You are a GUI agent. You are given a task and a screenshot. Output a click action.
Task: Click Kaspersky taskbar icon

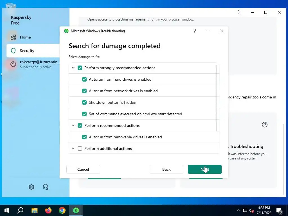[76, 210]
